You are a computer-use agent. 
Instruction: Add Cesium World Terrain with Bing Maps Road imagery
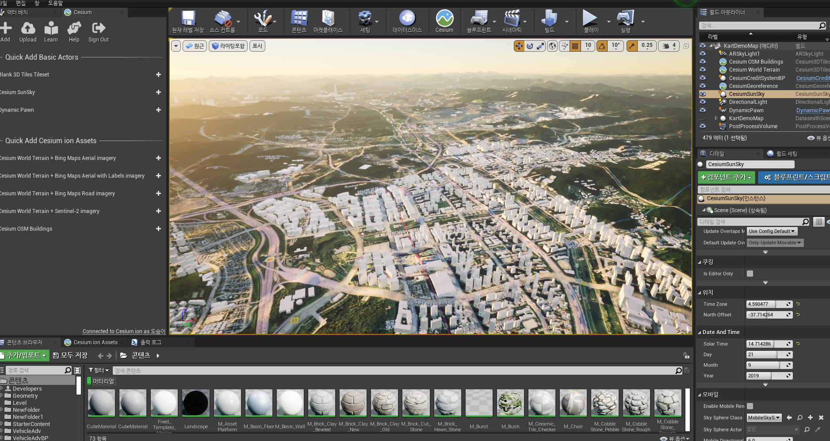coord(158,194)
